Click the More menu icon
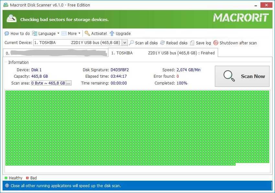This screenshot has height=193, width=275. click(64, 33)
